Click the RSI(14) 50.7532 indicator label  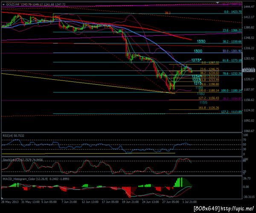(13, 135)
